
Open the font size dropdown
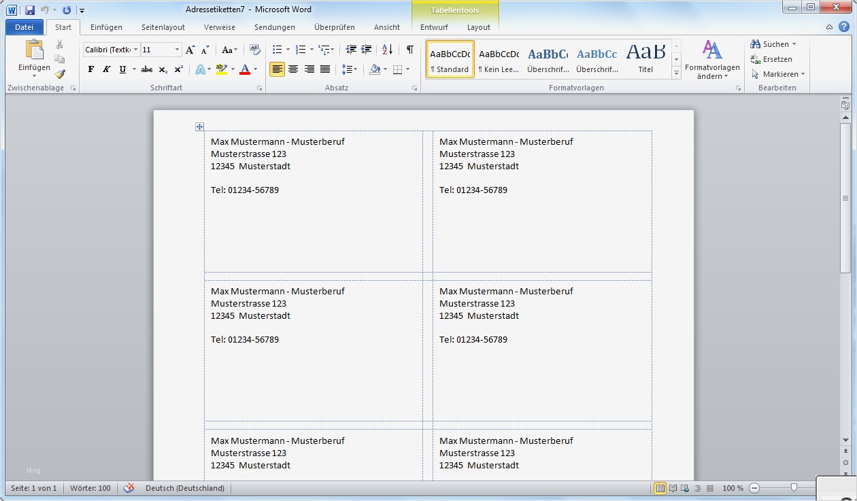point(176,50)
